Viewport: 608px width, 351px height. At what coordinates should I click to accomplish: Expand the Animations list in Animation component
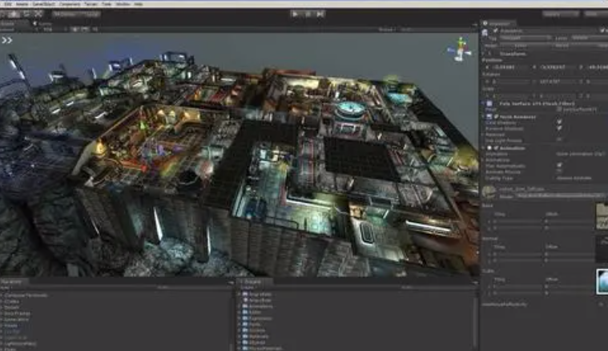pyautogui.click(x=484, y=159)
